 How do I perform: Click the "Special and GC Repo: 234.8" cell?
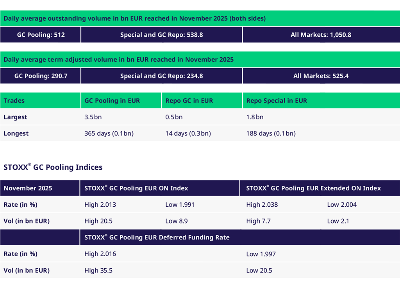point(161,76)
